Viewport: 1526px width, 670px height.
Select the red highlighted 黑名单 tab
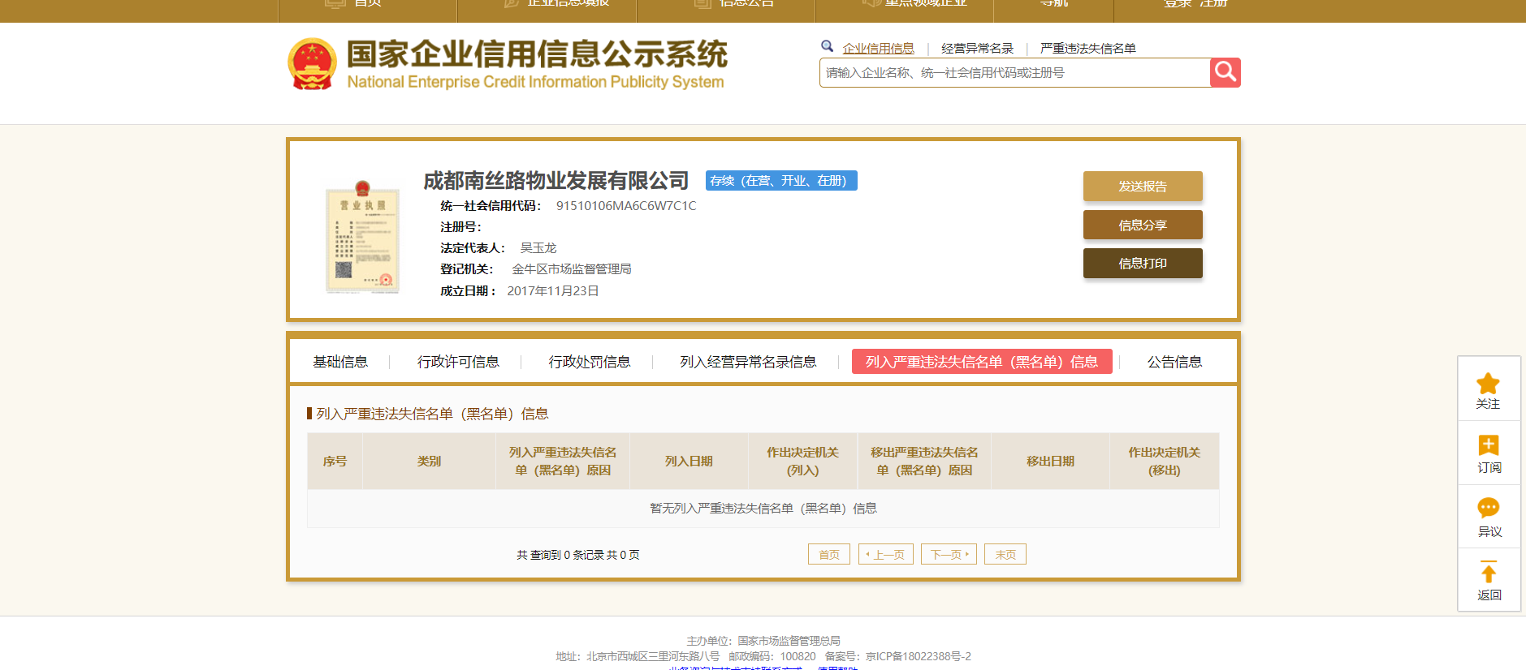point(982,362)
